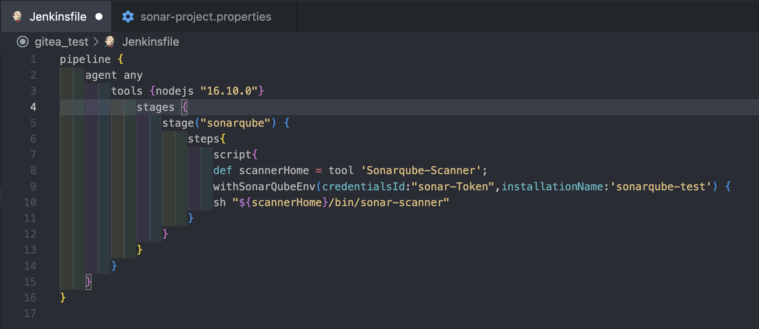Click '/bin/sonar-scanner' in the sh string
The image size is (759, 329).
386,202
